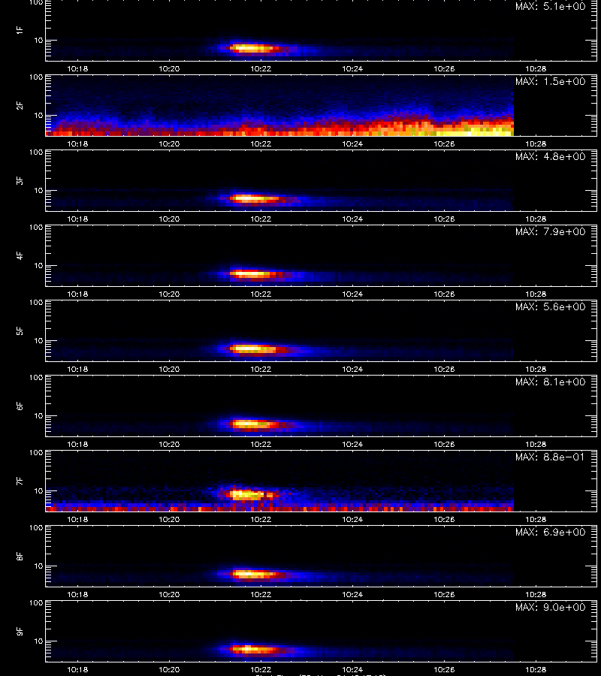Select the 2F panel axis label
This screenshot has width=601, height=676.
20,106
